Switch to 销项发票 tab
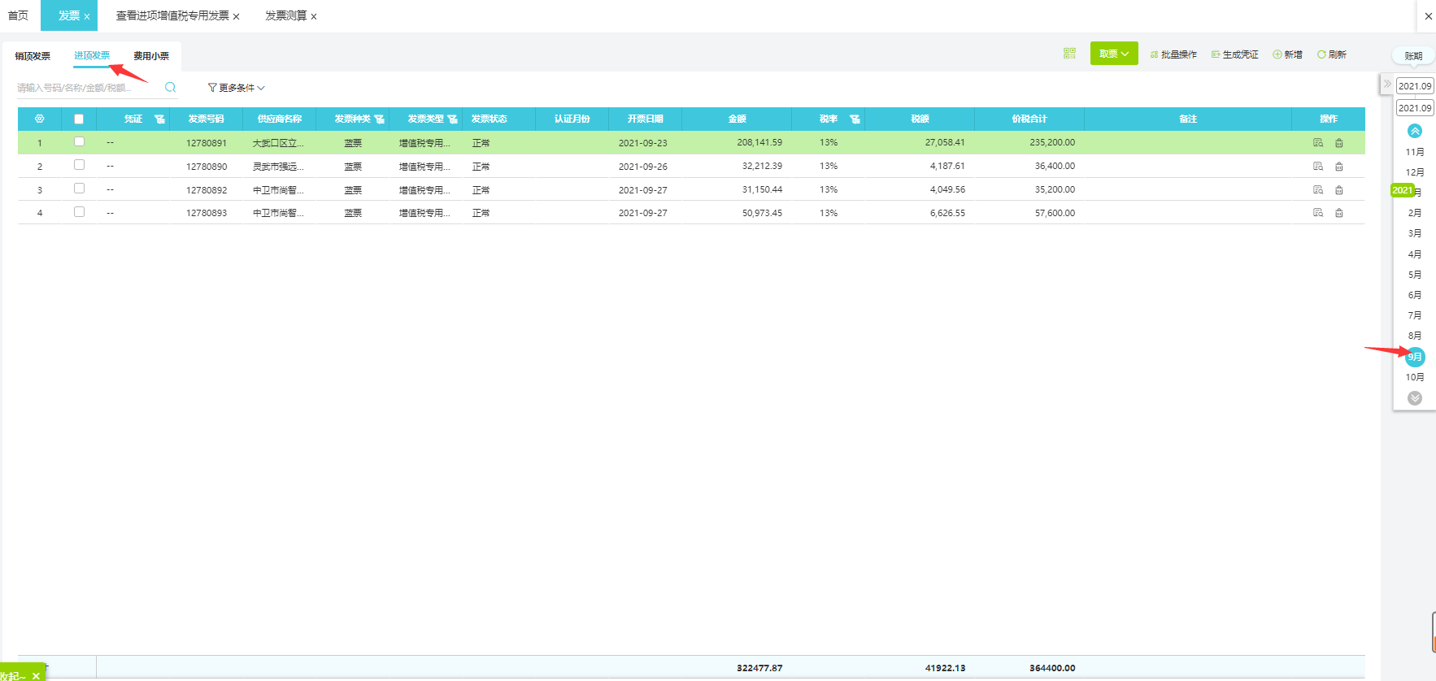This screenshot has height=681, width=1436. [33, 56]
